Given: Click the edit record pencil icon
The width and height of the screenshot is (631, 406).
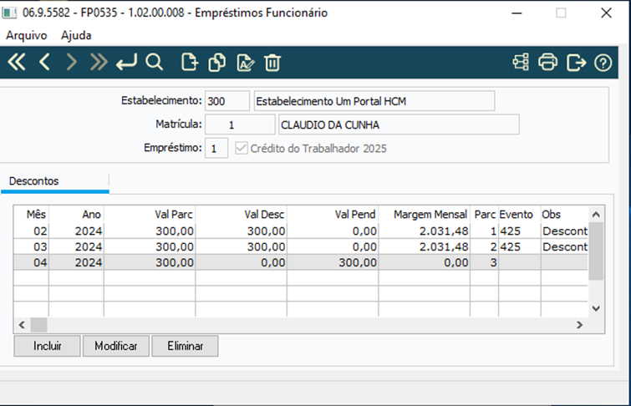Looking at the screenshot, I should [245, 62].
